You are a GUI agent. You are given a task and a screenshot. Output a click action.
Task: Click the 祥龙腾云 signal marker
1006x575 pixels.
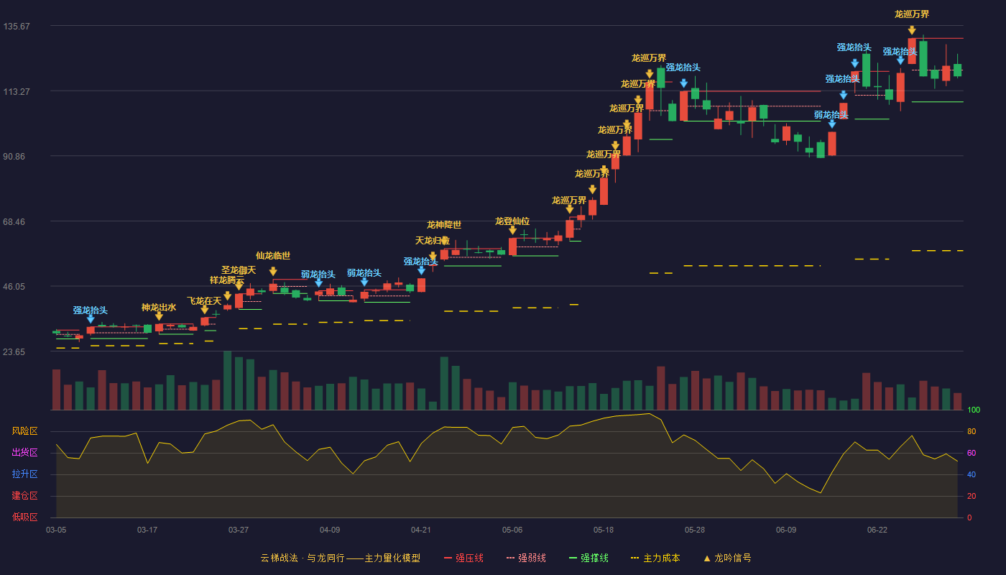(x=227, y=295)
